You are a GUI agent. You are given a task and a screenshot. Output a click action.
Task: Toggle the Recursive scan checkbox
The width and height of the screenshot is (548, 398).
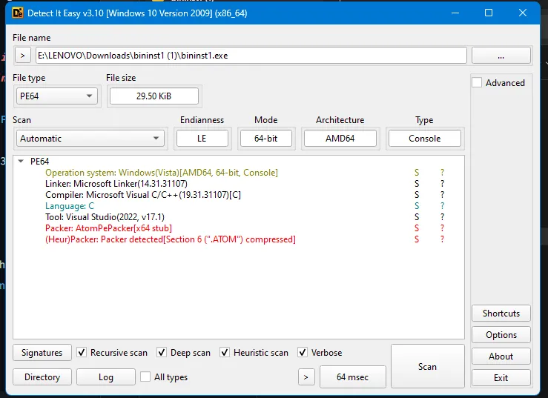click(82, 352)
